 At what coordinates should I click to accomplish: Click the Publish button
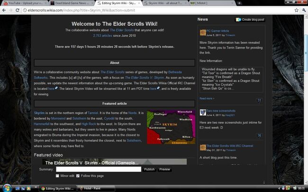[149, 169]
